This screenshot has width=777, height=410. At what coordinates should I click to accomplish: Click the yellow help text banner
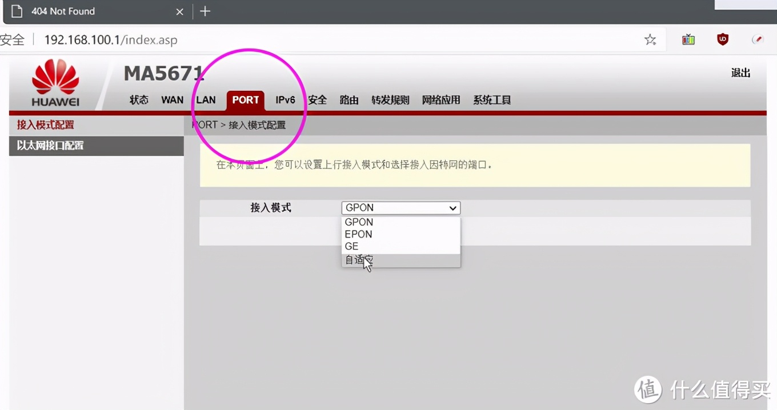(x=475, y=166)
